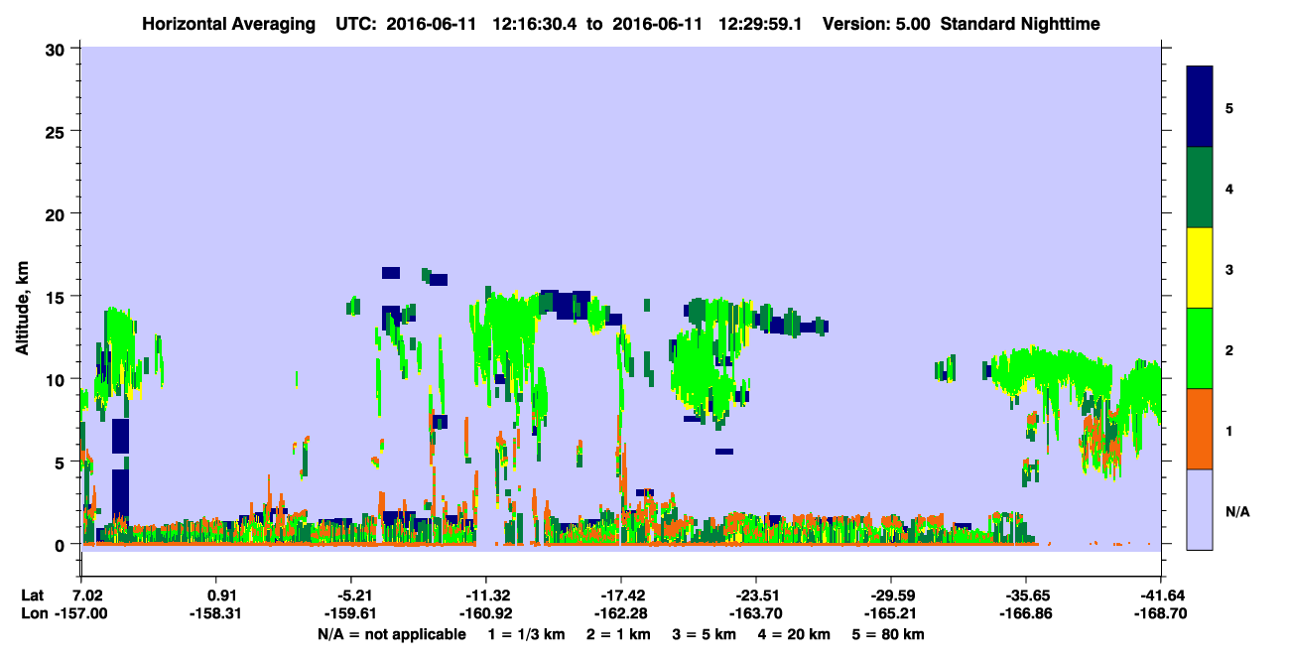Viewport: 1290px width, 662px height.
Task: Click latitude value 7.02
Action: point(87,596)
